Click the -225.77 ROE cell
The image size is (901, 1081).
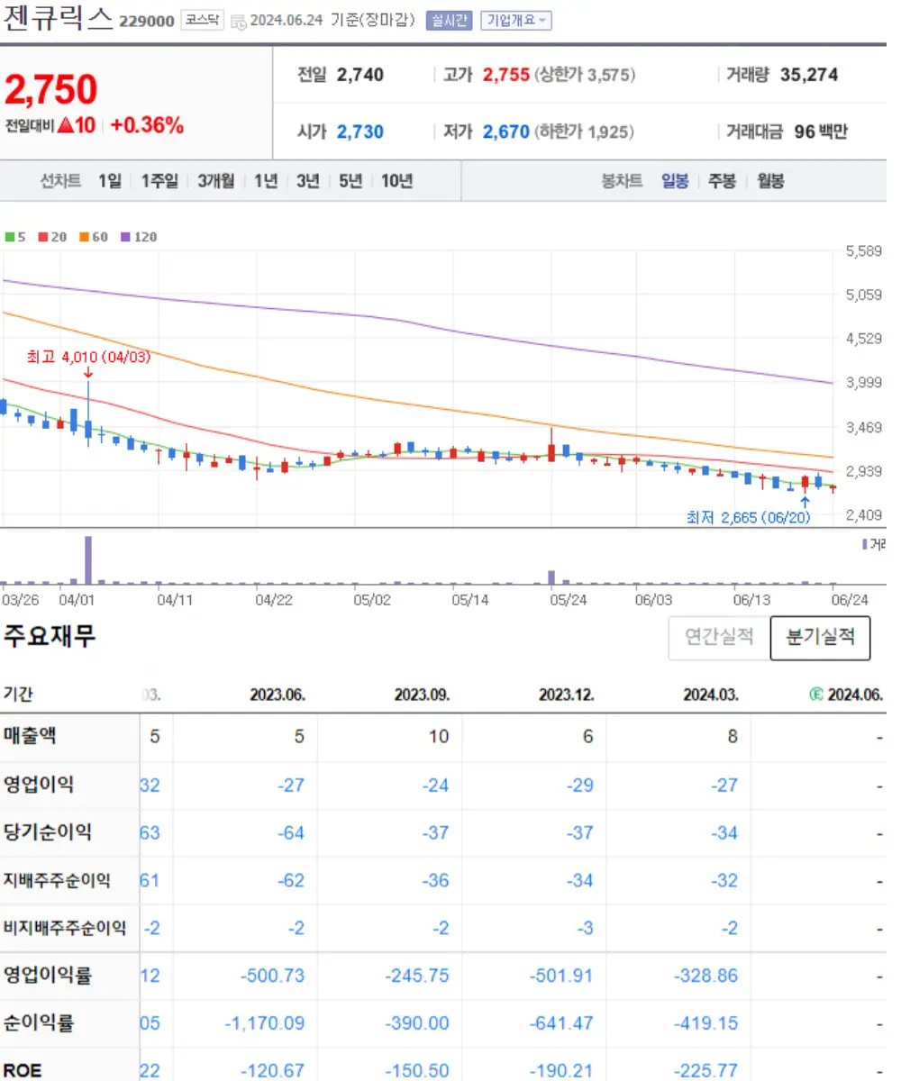point(705,1071)
